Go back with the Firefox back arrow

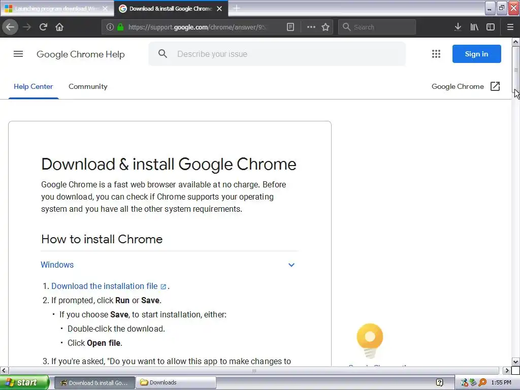(x=10, y=27)
